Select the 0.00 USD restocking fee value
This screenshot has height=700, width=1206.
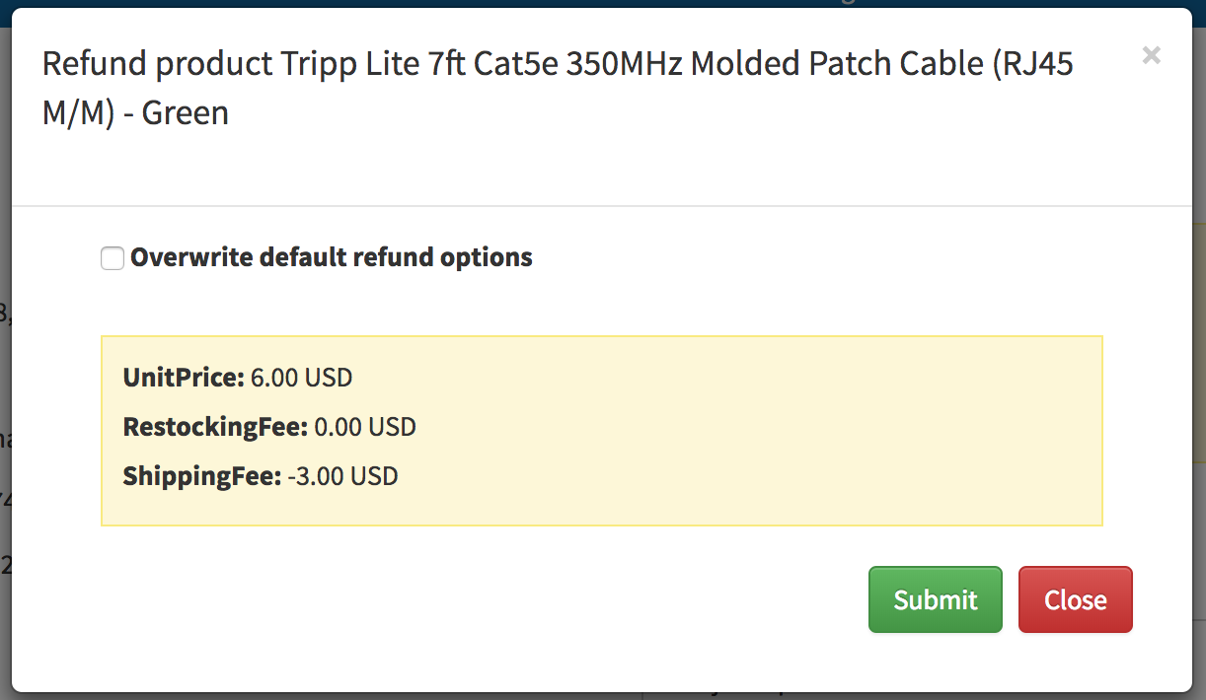[x=366, y=427]
